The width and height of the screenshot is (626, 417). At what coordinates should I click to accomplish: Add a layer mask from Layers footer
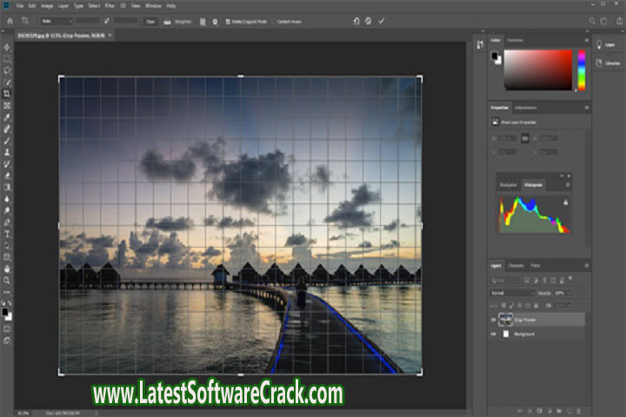(539, 410)
